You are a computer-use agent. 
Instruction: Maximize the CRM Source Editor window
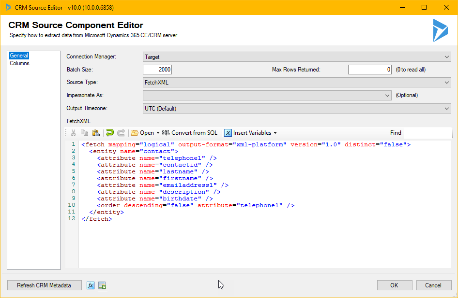(x=424, y=7)
